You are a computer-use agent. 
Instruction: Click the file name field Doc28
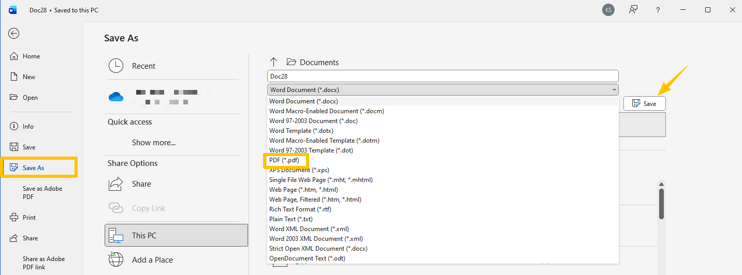coord(443,76)
